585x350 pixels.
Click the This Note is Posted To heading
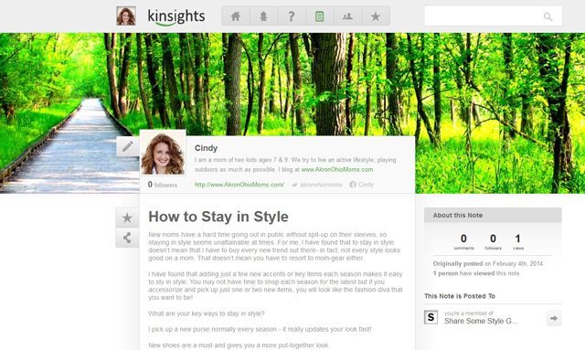tap(460, 296)
